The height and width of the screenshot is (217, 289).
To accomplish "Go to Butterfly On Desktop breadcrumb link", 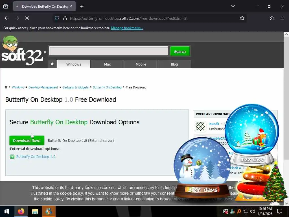I will coord(107,87).
